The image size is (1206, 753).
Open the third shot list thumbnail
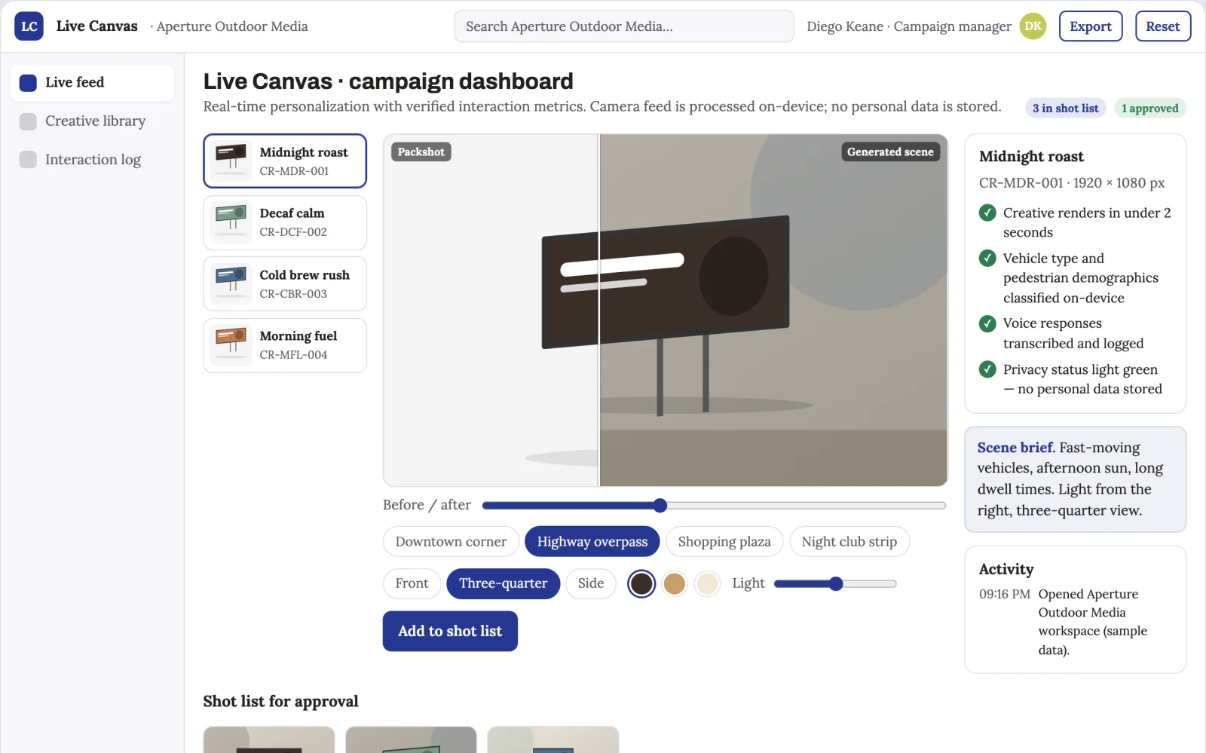tap(553, 739)
